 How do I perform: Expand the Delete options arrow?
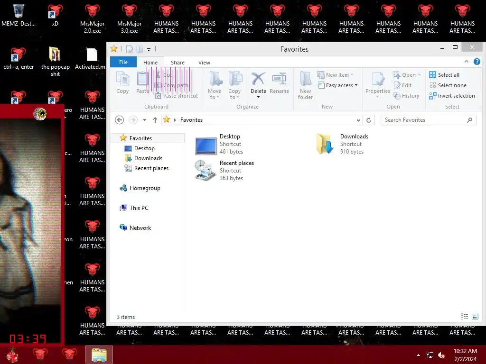point(258,97)
